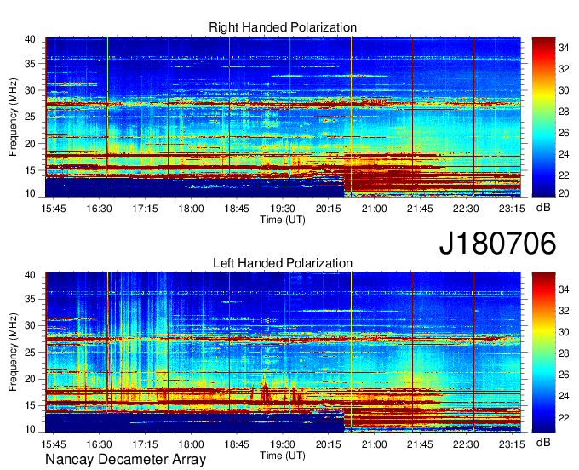Click the 17:15 time tick on Left Handed plot

(x=145, y=444)
